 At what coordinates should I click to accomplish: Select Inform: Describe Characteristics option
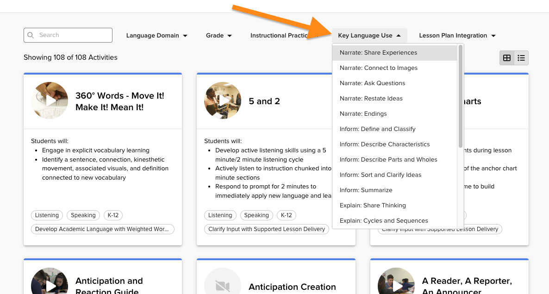pos(394,144)
